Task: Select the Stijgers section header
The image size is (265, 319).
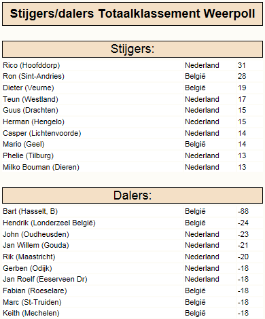Action: tap(132, 49)
